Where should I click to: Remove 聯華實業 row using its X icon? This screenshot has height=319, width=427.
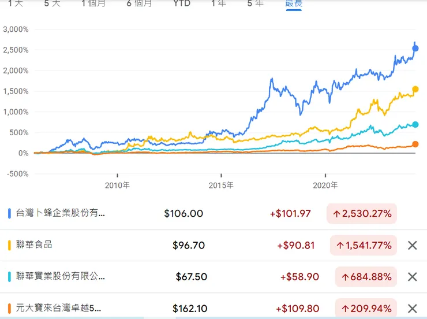(412, 277)
